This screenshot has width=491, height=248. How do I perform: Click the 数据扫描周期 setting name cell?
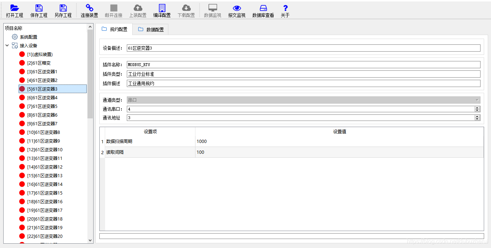coord(150,142)
